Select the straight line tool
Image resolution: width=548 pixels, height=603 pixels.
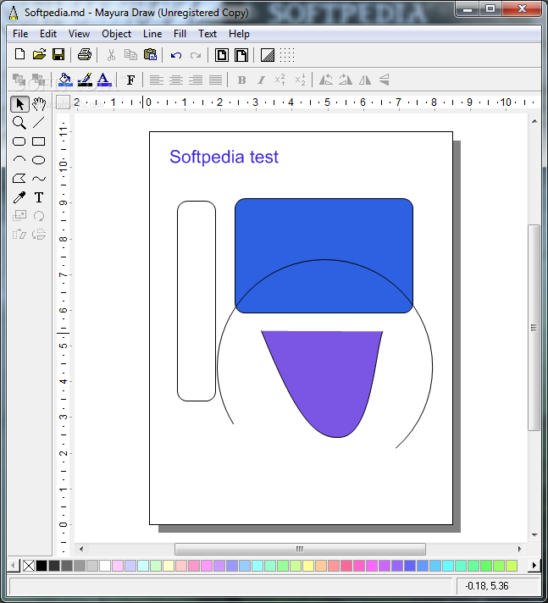[x=38, y=123]
